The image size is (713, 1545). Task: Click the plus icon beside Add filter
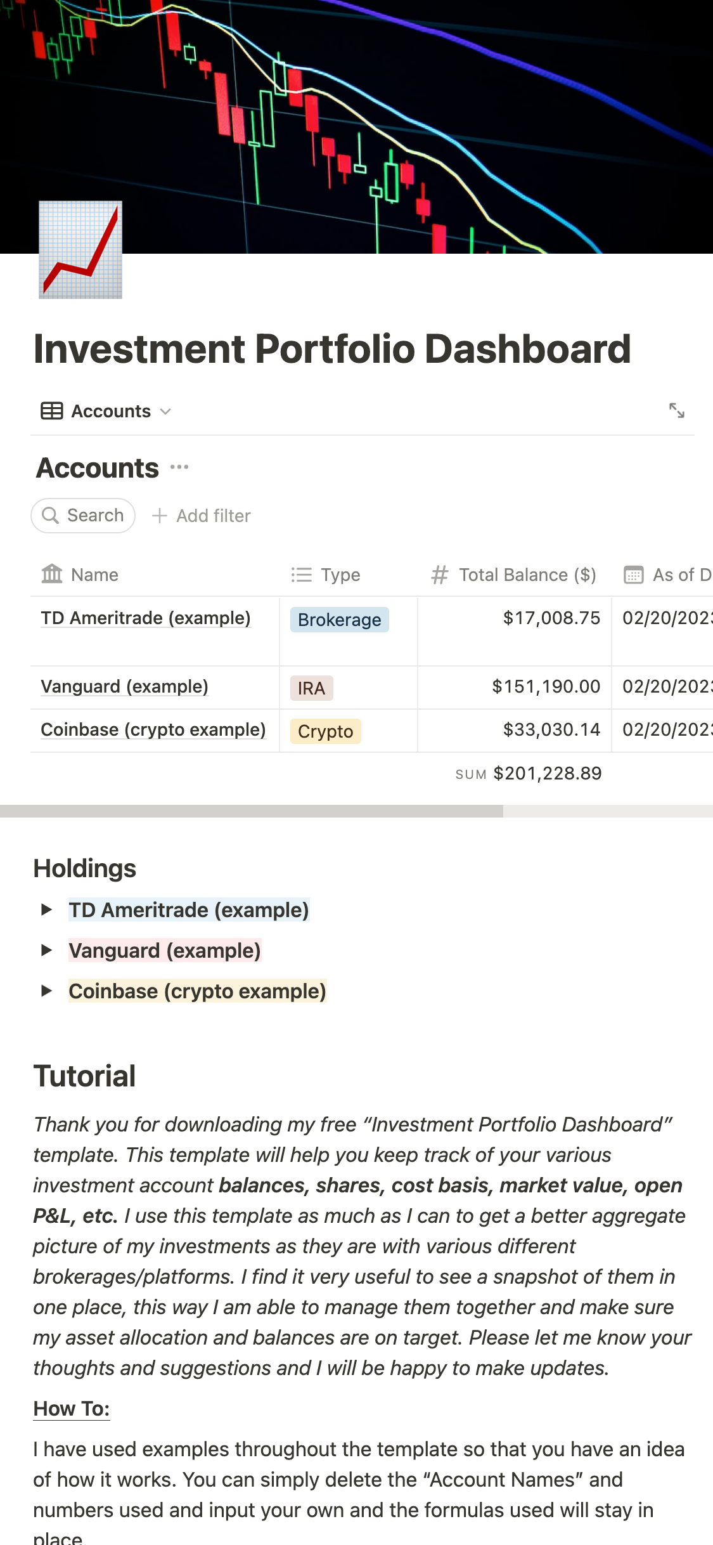click(160, 516)
